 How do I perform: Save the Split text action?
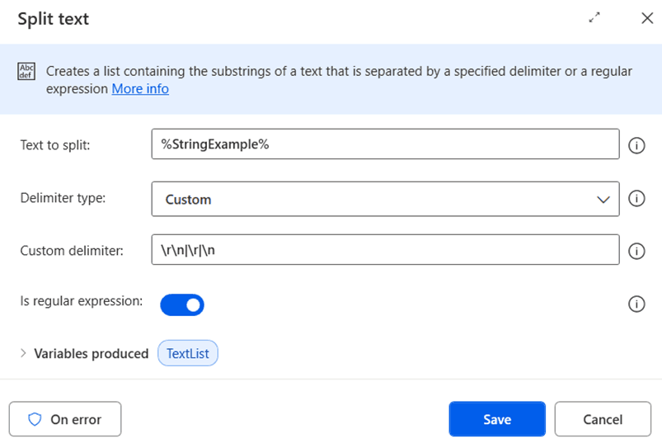click(496, 419)
